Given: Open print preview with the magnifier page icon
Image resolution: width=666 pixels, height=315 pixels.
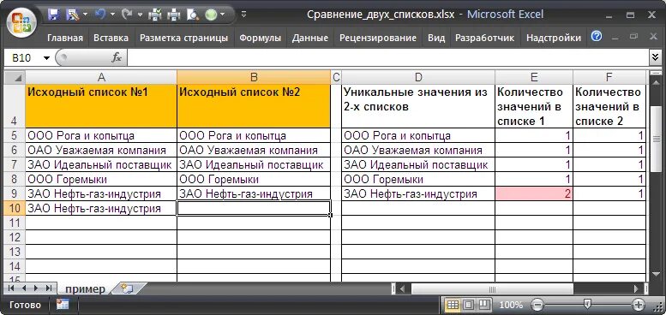Looking at the screenshot, I should [x=192, y=15].
